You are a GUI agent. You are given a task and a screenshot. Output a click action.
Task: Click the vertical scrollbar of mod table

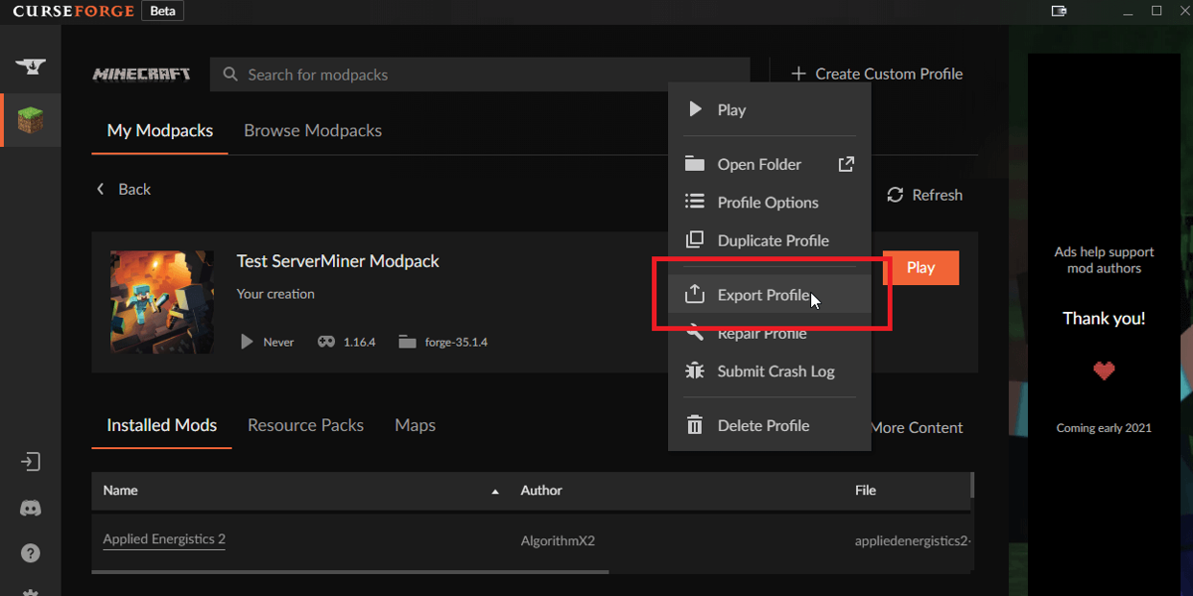pyautogui.click(x=971, y=485)
